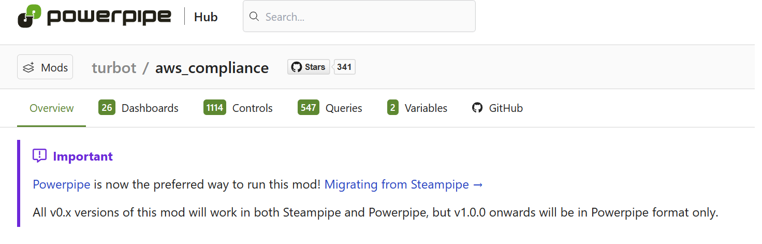762x244 pixels.
Task: Switch to the Overview tab
Action: click(51, 108)
